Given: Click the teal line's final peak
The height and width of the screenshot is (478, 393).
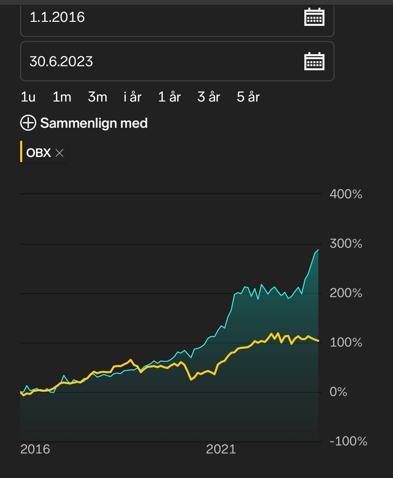Looking at the screenshot, I should 318,250.
